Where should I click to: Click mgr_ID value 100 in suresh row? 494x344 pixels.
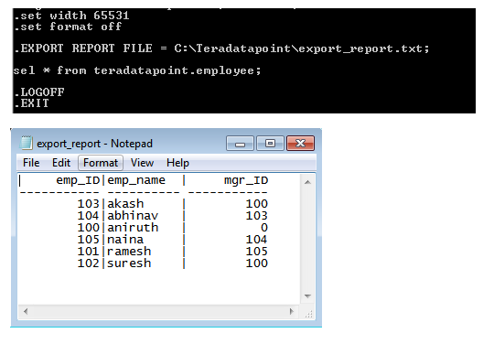[x=257, y=263]
